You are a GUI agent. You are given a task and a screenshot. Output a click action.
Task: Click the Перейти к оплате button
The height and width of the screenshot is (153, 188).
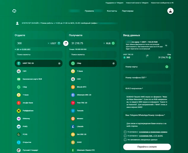(x=147, y=147)
